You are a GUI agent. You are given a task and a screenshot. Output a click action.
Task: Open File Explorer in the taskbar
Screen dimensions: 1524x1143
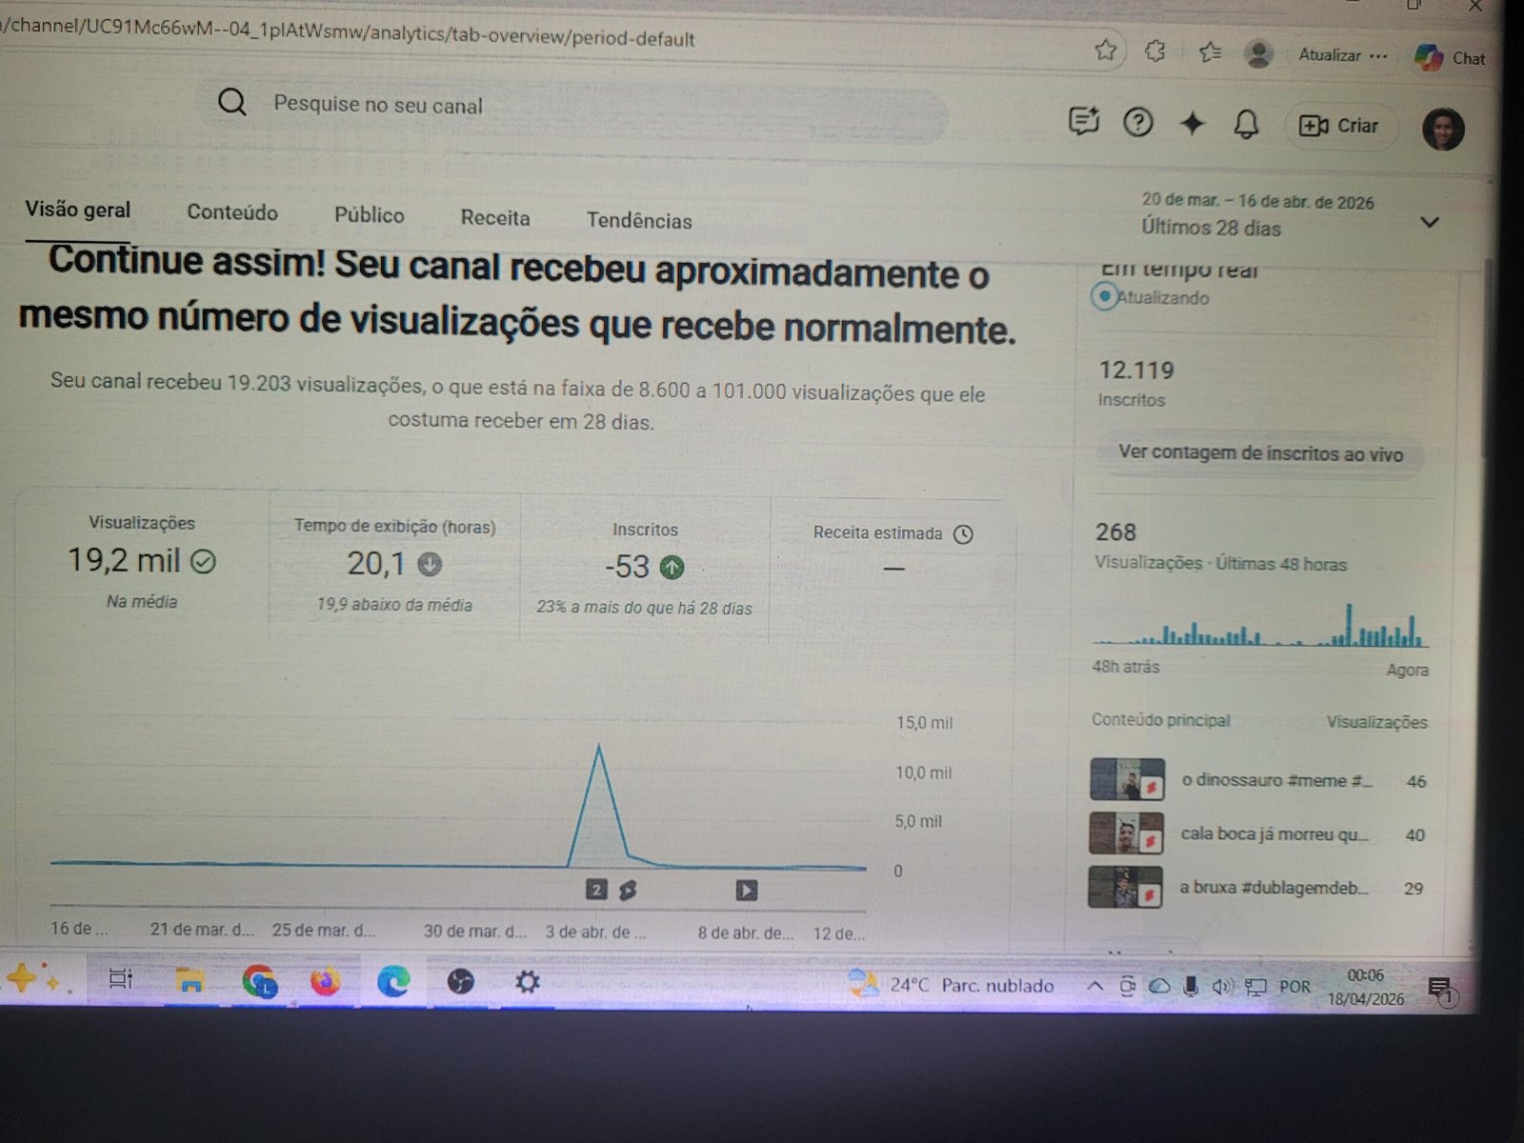tap(190, 980)
